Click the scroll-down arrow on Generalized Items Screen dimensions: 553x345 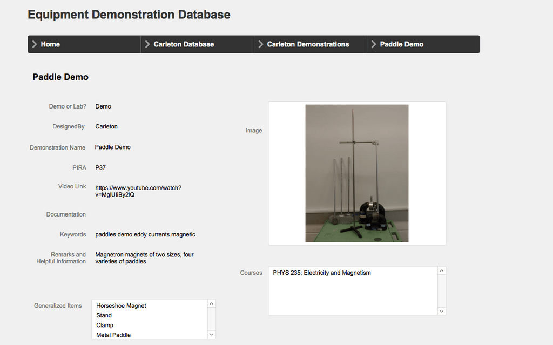click(x=211, y=334)
